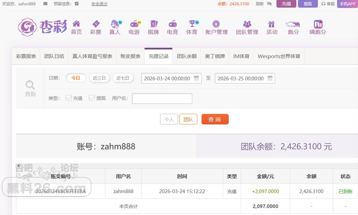The image size is (358, 215).
Task: Open the mail envelope icon
Action: 45,4
